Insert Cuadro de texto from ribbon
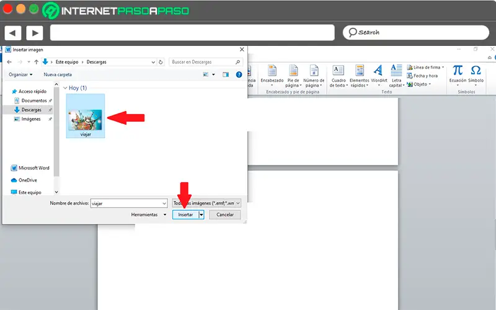This screenshot has width=496, height=310. point(339,76)
